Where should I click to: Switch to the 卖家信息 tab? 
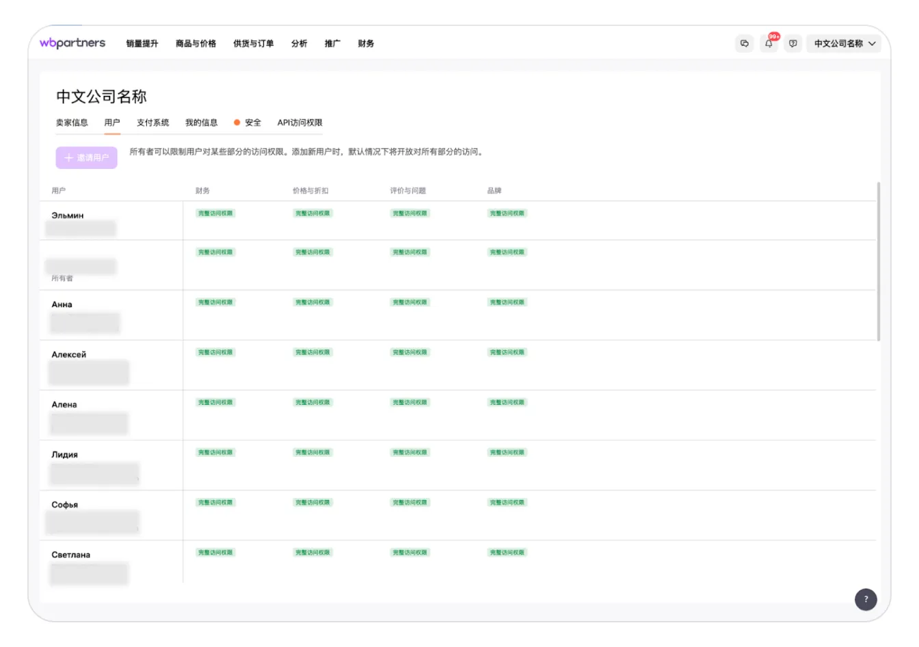pyautogui.click(x=72, y=122)
